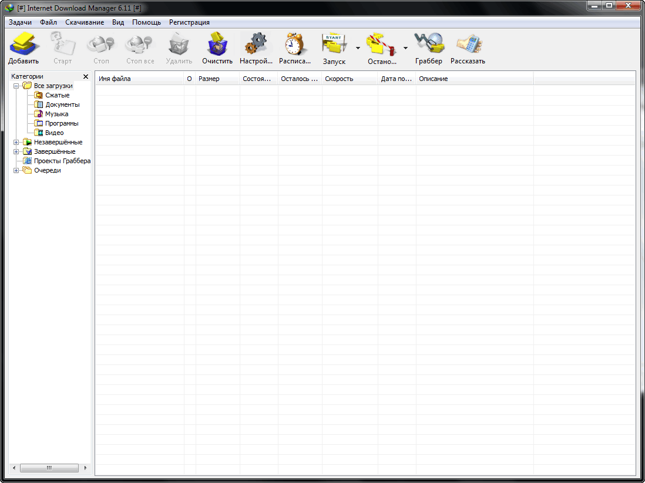The image size is (645, 483).
Task: Sort by the Скорость column header
Action: coord(350,79)
